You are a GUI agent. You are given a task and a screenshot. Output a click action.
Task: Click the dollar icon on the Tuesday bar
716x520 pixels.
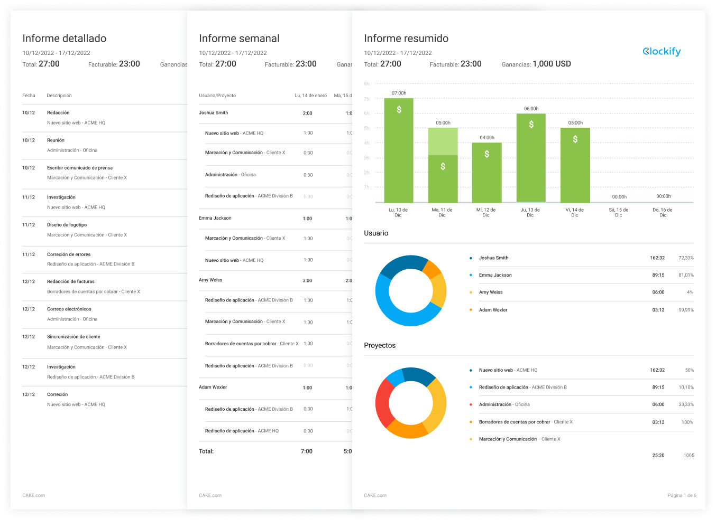(443, 166)
